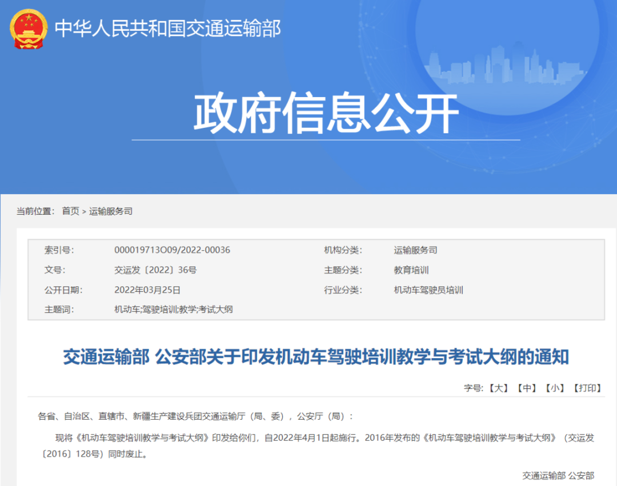Click the salutation line starting 各省、自治区

point(195,416)
